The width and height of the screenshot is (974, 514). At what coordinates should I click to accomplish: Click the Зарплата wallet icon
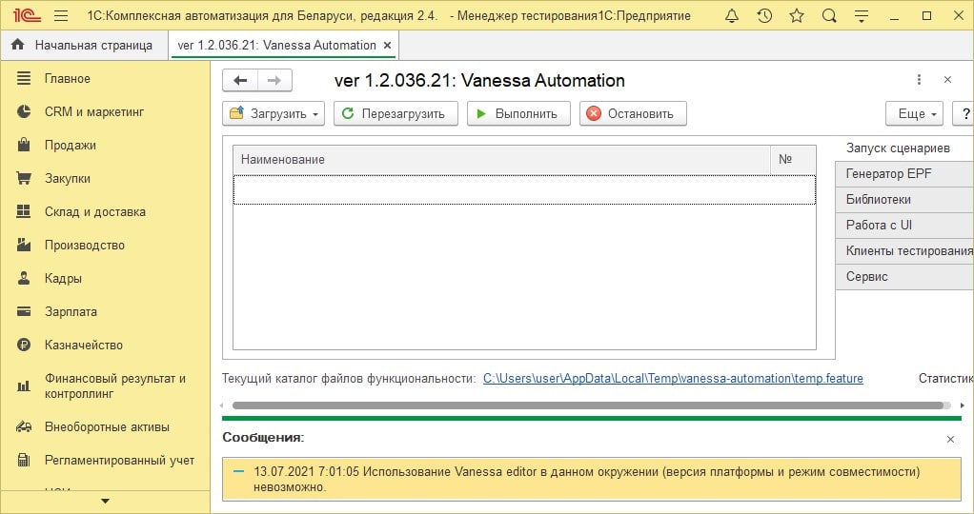[x=24, y=311]
